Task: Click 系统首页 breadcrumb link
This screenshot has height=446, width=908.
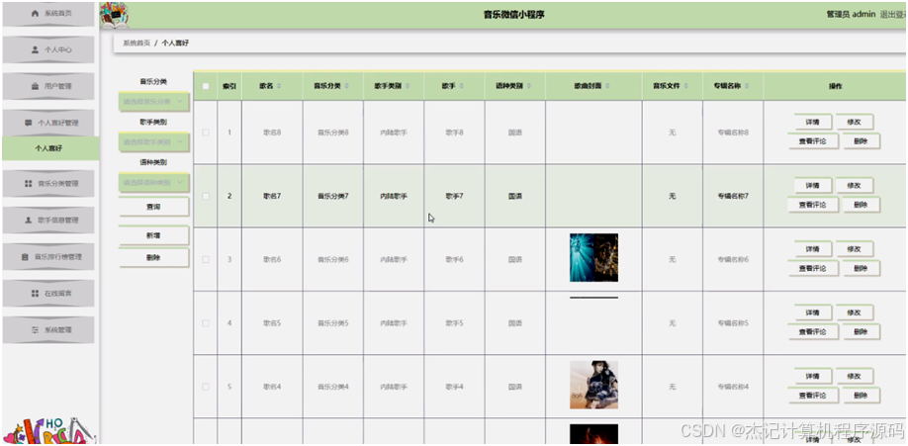Action: pos(136,44)
